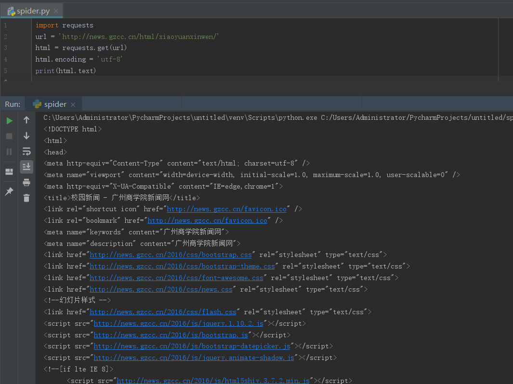
Task: Click line number 3 in the gutter
Action: click(5, 48)
